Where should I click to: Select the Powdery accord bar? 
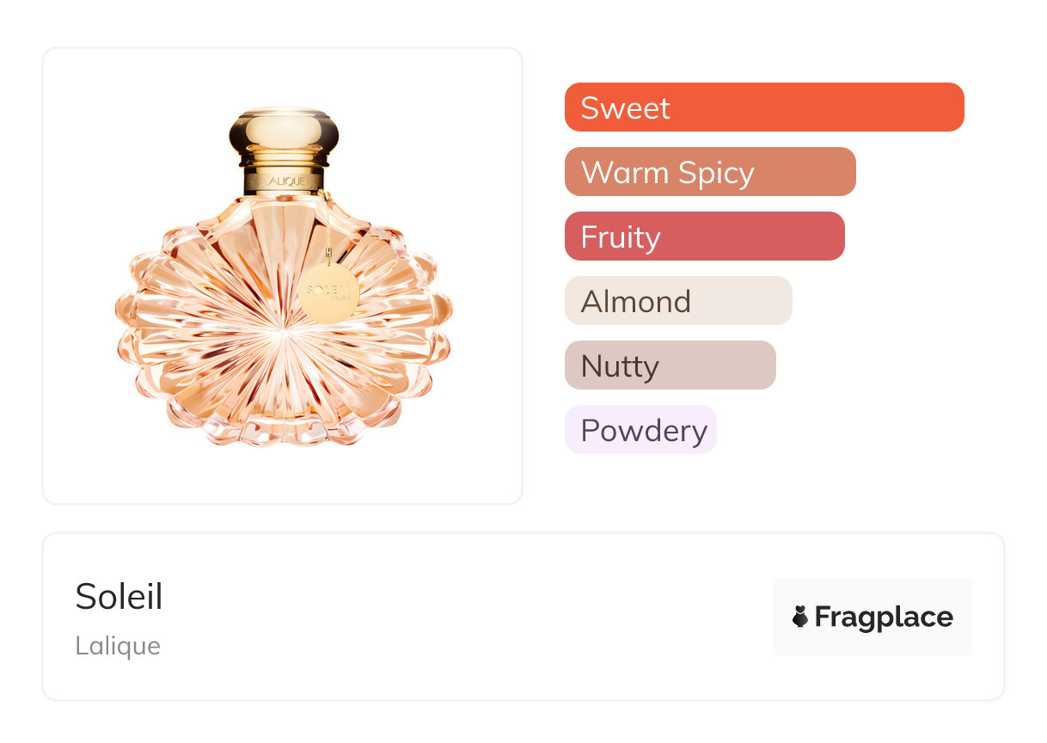pyautogui.click(x=640, y=430)
